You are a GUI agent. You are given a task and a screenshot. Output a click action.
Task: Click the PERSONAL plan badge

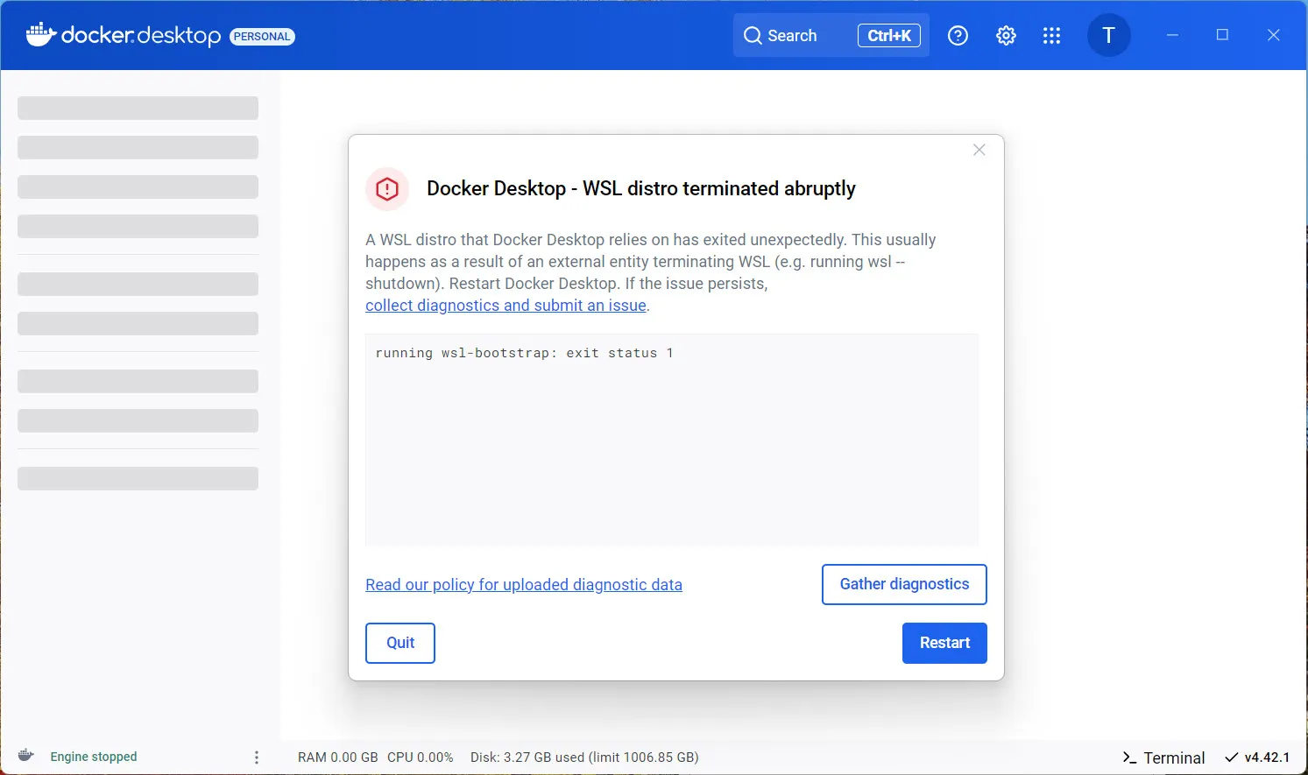point(262,37)
